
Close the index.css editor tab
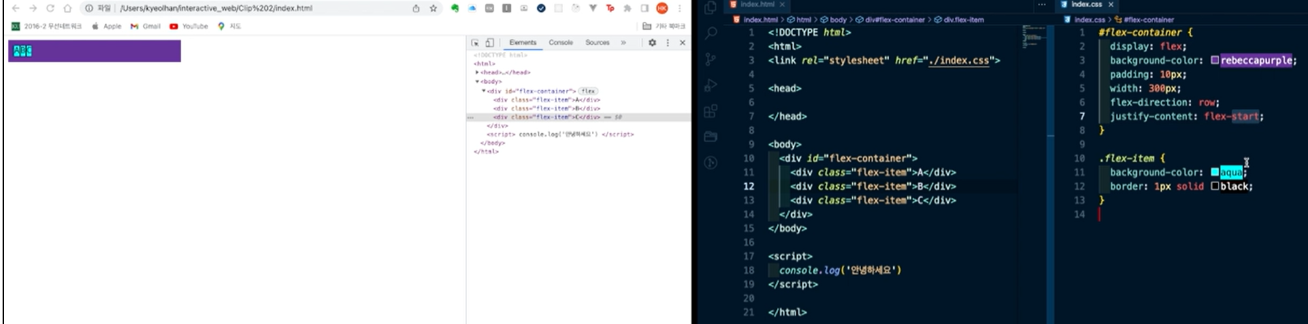coord(1111,4)
